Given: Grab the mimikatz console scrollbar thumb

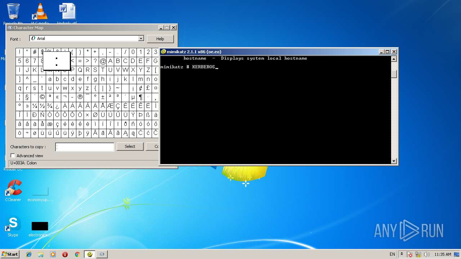Looking at the screenshot, I should [x=394, y=73].
